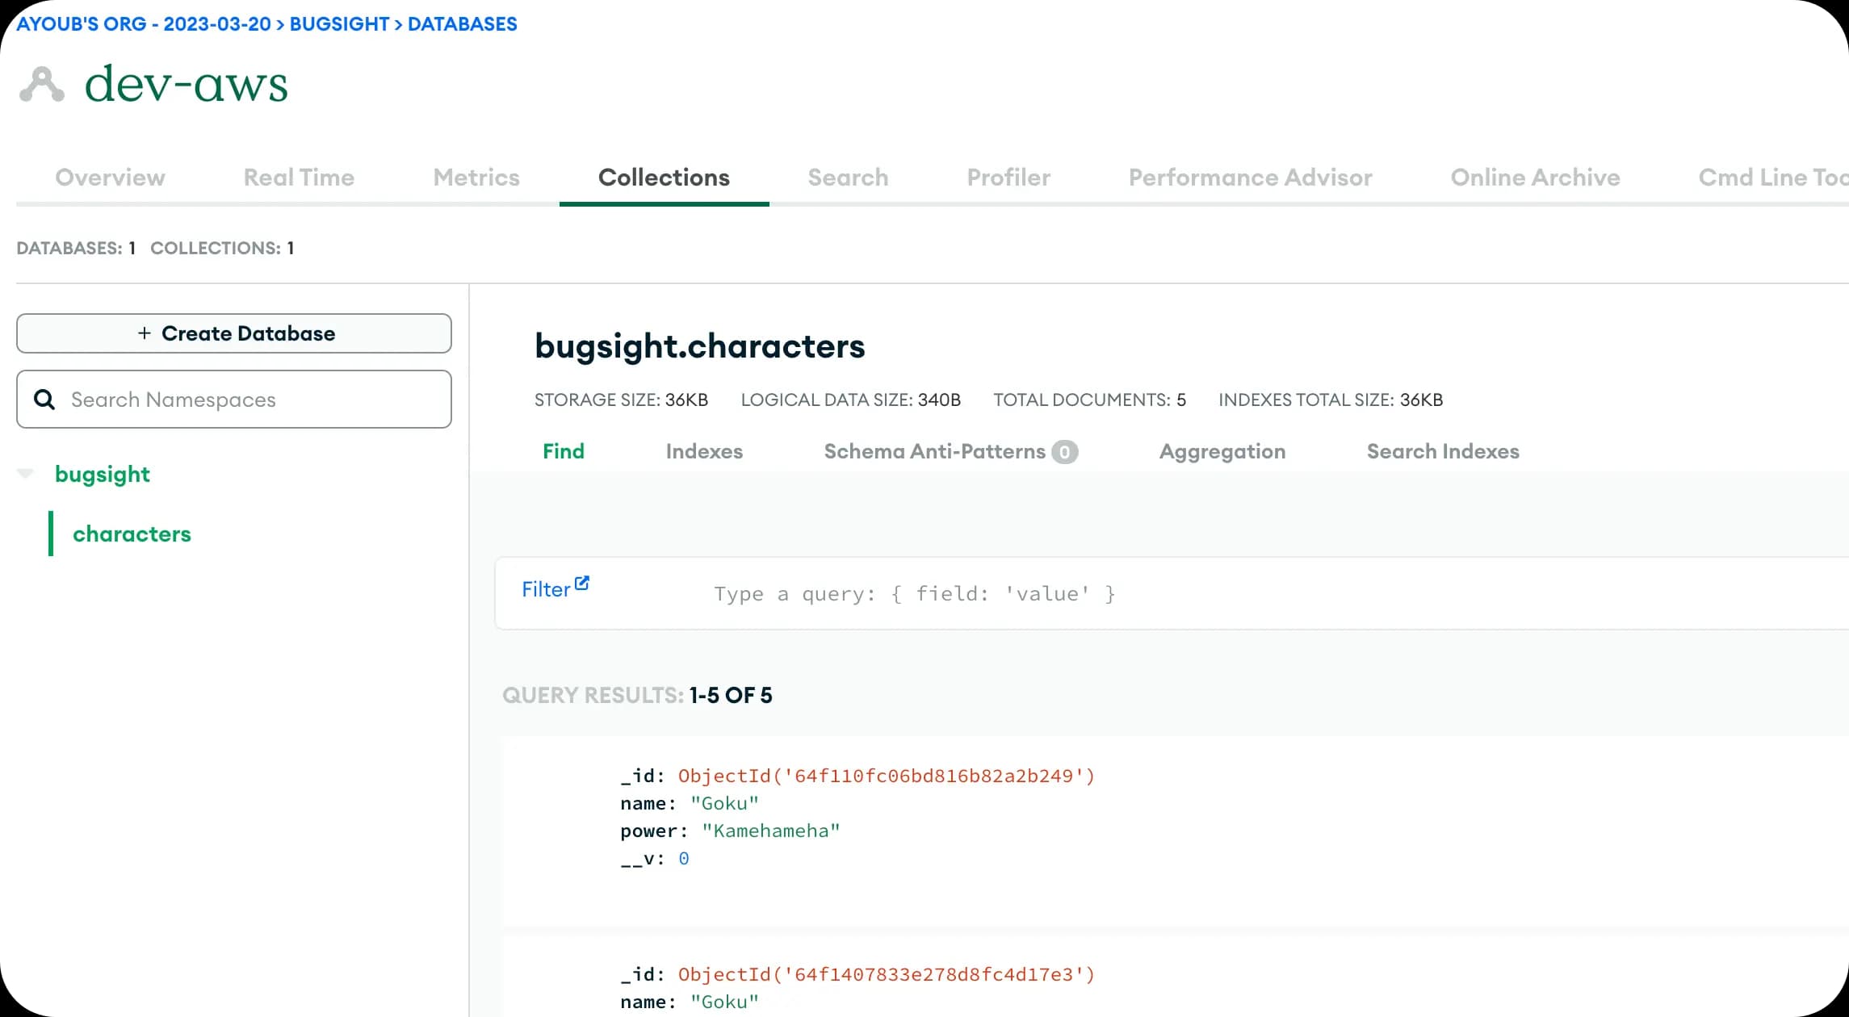Screen dimensions: 1849x1017
Task: Open the Performance Advisor tab
Action: pyautogui.click(x=1250, y=178)
